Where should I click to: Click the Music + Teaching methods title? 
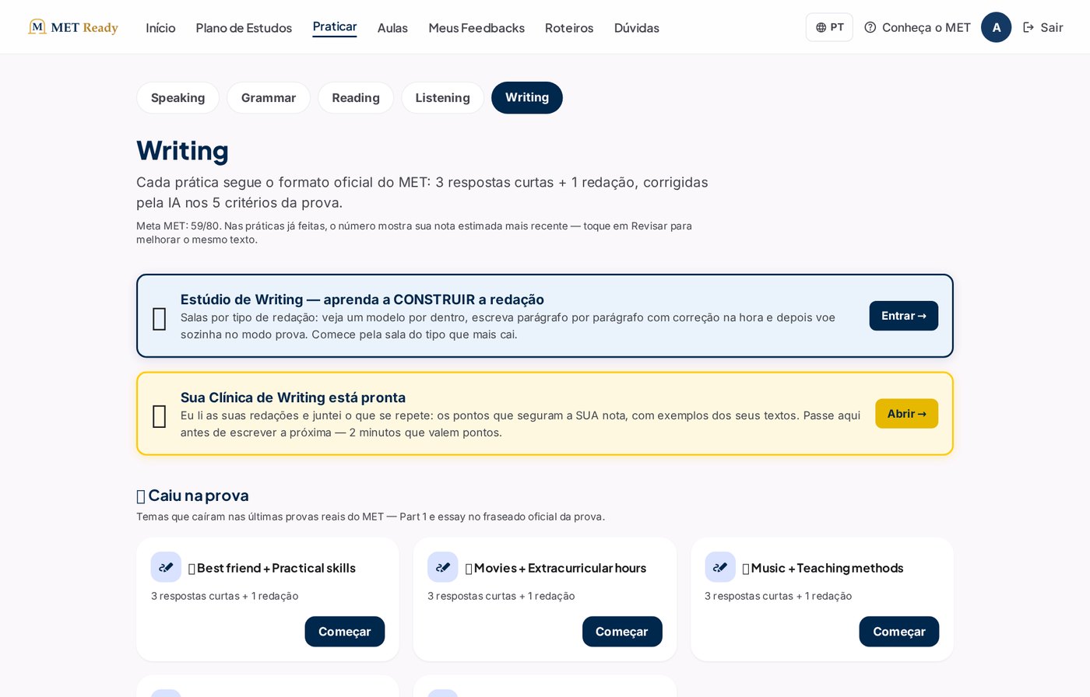(823, 568)
